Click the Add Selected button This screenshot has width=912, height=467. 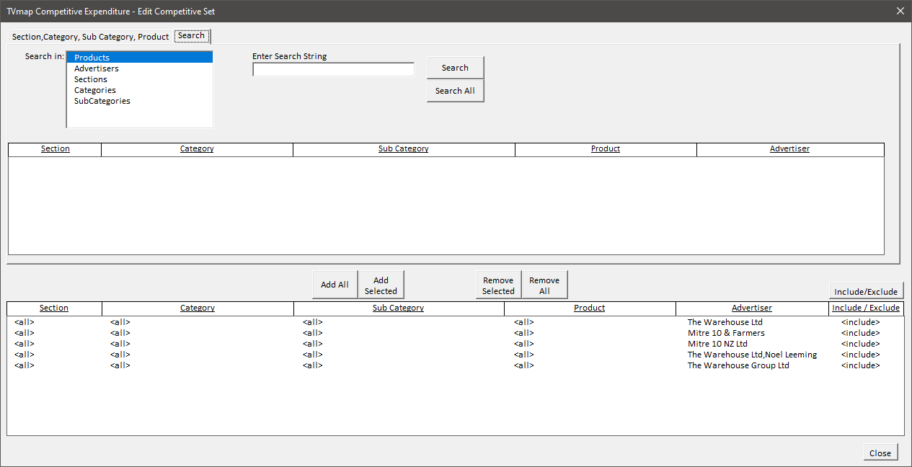(381, 285)
